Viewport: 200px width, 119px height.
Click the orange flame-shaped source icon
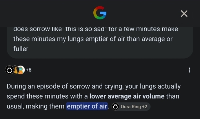[x=16, y=70]
